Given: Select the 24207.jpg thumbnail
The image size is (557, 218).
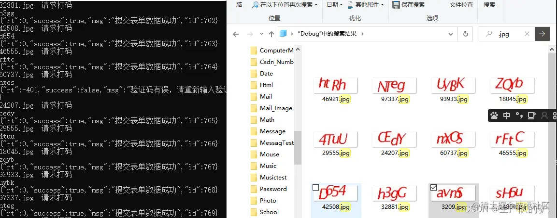Looking at the screenshot, I should click(394, 139).
